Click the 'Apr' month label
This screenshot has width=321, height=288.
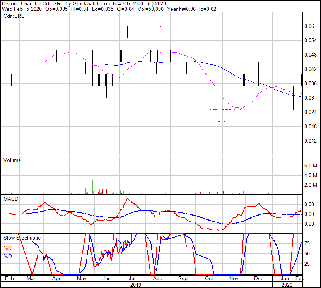(x=56, y=279)
